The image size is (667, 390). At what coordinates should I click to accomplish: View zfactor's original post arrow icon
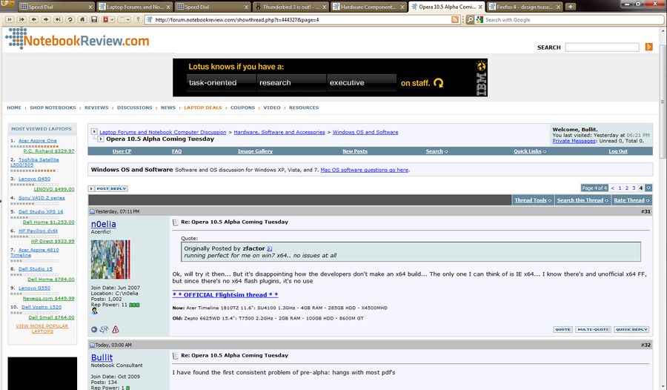(x=270, y=248)
